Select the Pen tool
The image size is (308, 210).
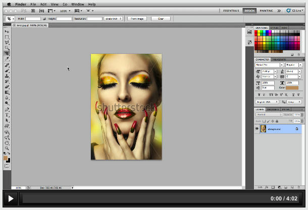point(7,109)
